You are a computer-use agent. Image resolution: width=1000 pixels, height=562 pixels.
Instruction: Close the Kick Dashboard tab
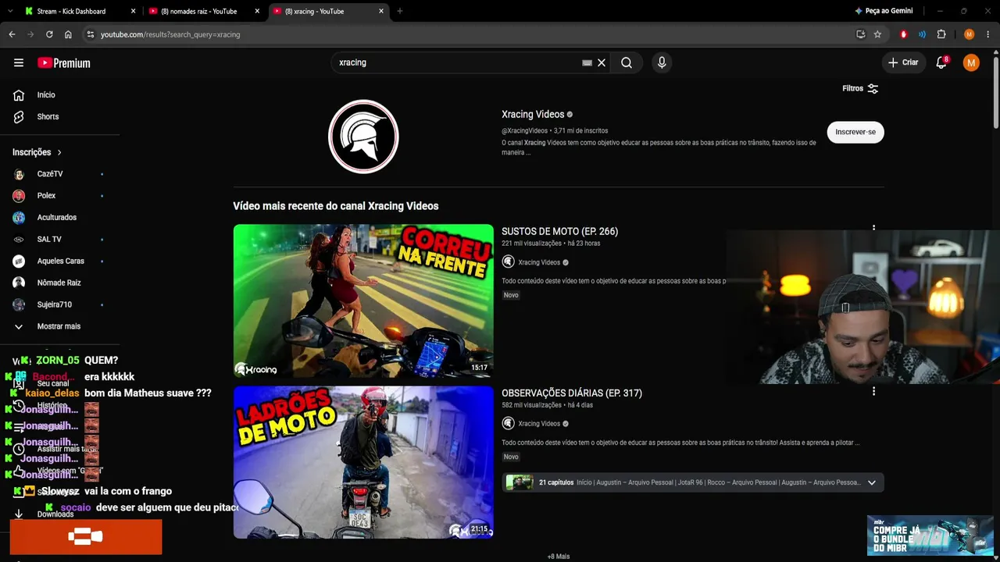coord(133,12)
